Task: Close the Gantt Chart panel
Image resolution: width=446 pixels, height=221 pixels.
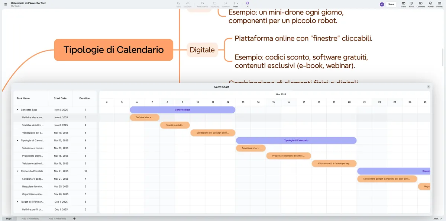Action: coord(429,87)
